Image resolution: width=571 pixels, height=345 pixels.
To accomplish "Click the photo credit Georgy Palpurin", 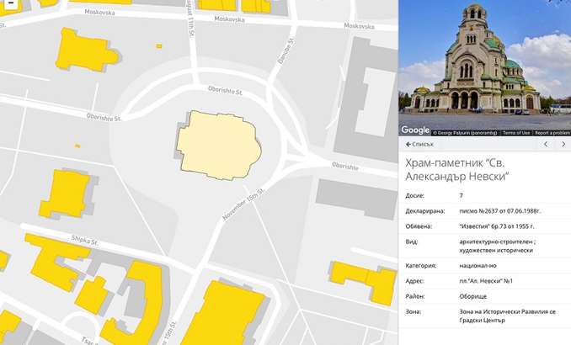I will (x=465, y=133).
